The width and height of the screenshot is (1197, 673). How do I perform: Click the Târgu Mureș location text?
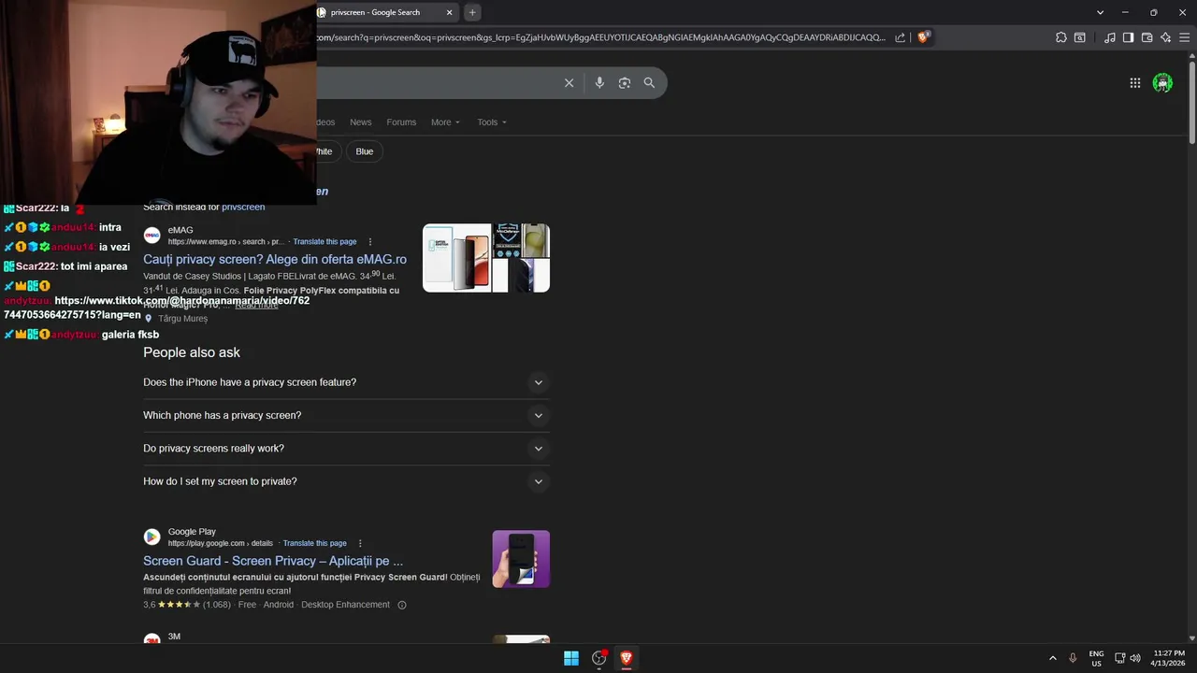pyautogui.click(x=183, y=319)
